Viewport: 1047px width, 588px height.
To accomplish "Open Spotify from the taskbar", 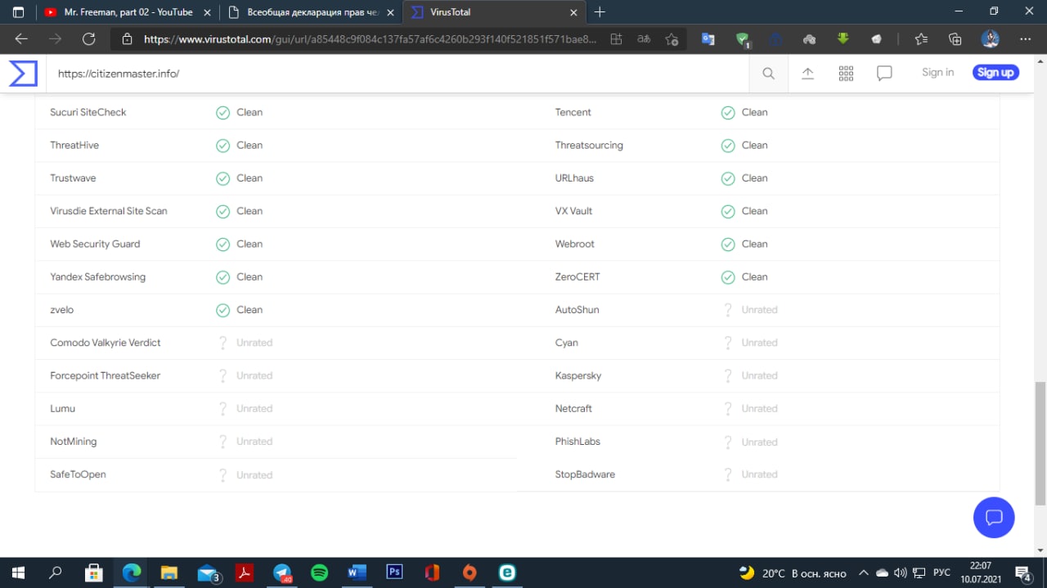I will [x=319, y=572].
